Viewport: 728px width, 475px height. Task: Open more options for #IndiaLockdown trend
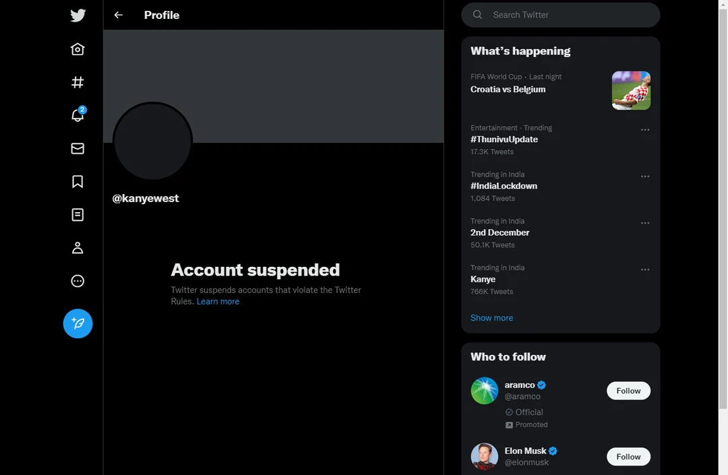coord(645,176)
